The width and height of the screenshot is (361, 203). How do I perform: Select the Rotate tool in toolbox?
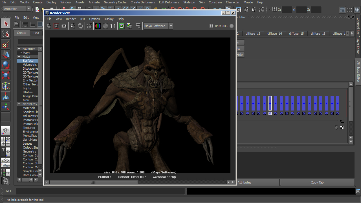coord(6,65)
